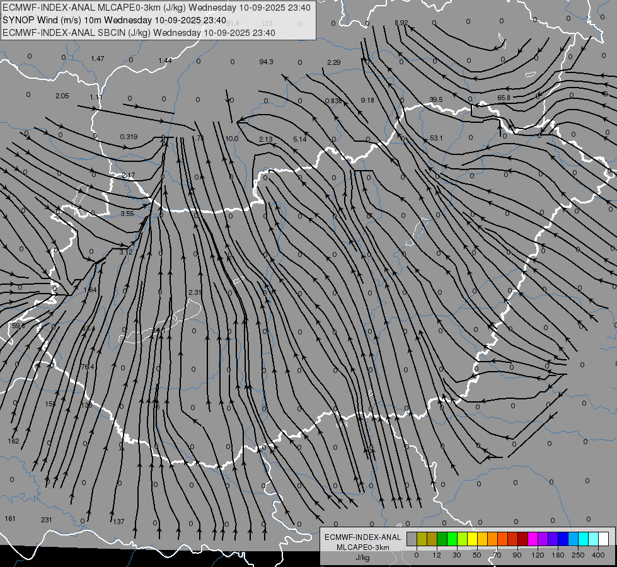Click the 'J/kg' unit label in legend
617x567 pixels.
363,558
